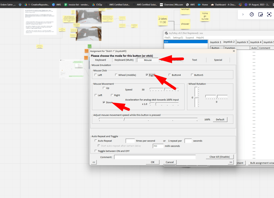Image resolution: width=274 pixels, height=198 pixels.
Task: Click the Comment text field
Action: click(x=155, y=157)
